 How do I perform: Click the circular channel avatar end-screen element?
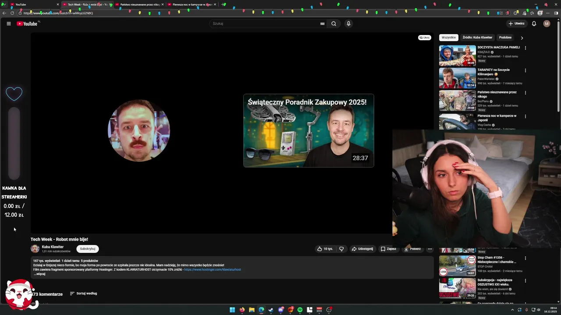(139, 130)
